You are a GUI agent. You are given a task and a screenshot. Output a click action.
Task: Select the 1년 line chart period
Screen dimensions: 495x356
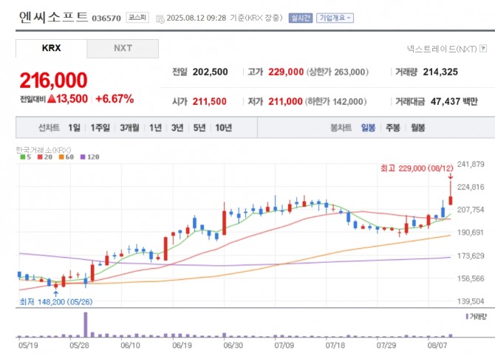[155, 128]
